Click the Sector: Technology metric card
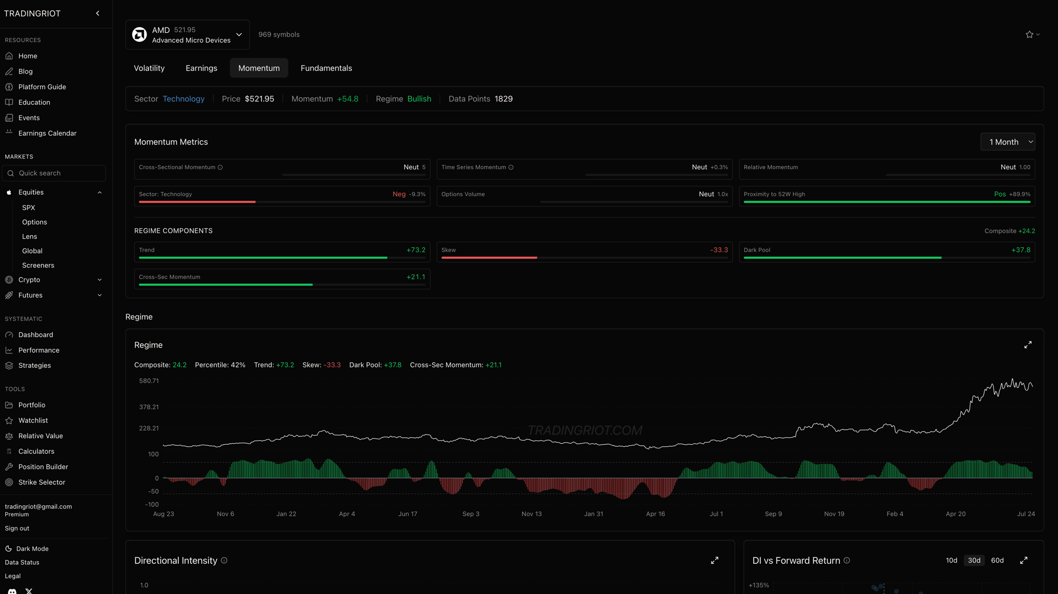The image size is (1058, 594). pos(282,196)
